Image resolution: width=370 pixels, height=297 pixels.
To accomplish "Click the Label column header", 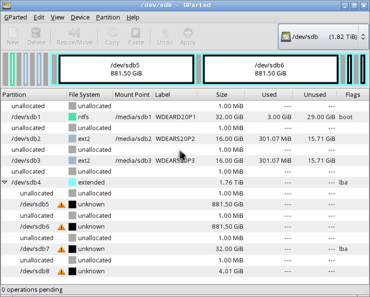I will [175, 95].
